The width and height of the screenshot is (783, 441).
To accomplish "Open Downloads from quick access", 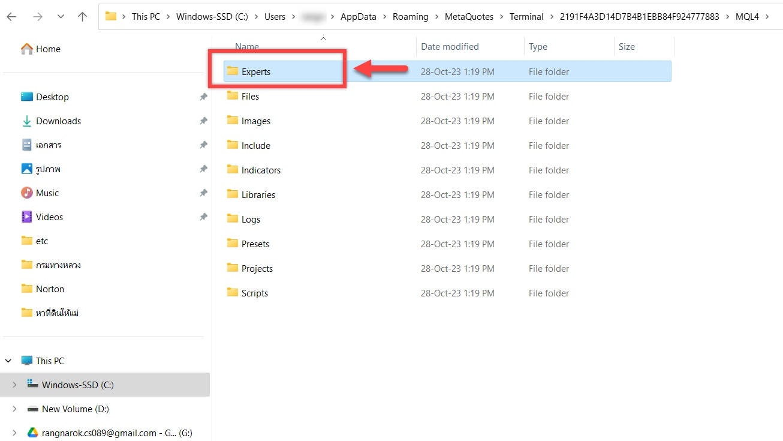I will [58, 121].
